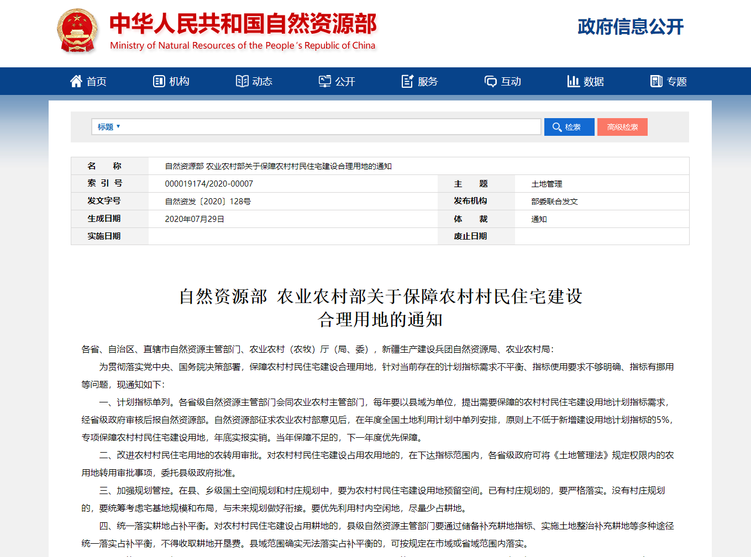Click the 公开 disclosure icon

[x=325, y=81]
